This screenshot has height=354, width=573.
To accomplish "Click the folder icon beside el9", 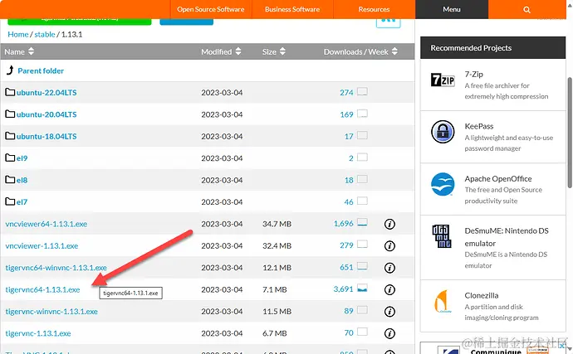I will [10, 158].
